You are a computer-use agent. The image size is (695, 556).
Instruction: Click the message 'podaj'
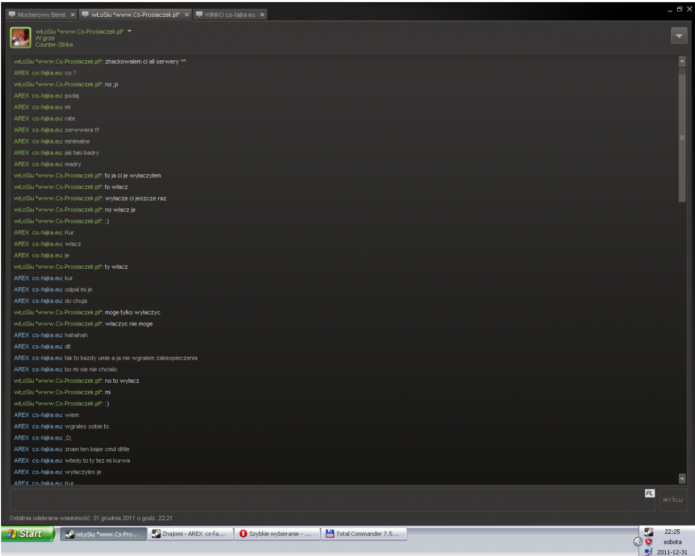pyautogui.click(x=72, y=96)
